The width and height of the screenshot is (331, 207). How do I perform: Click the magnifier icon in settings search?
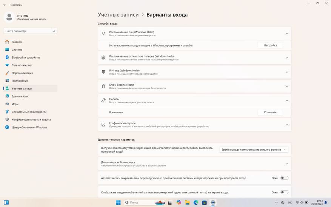tap(54, 31)
